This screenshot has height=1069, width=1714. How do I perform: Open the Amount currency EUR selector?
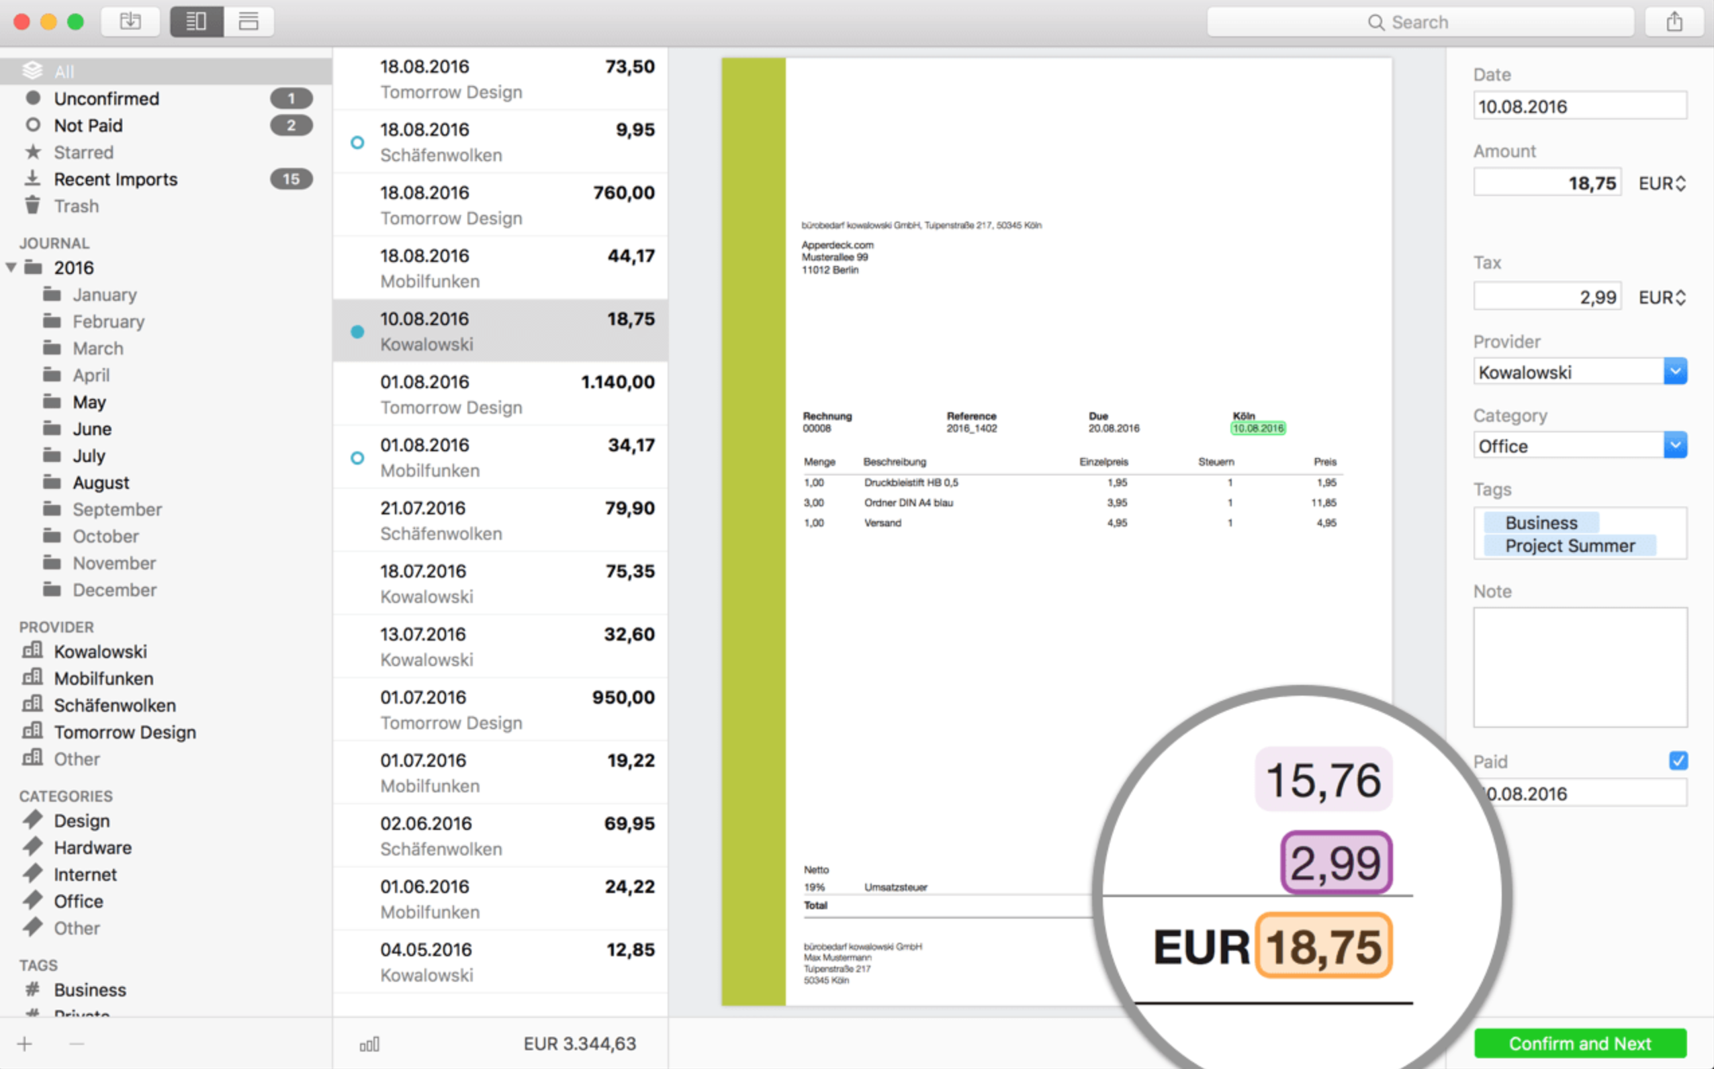[1662, 183]
